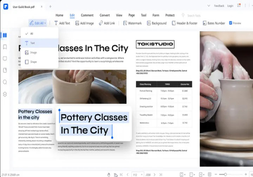Open the Protect ribbon tab
Screen dimensions: 253x177
[170, 15]
